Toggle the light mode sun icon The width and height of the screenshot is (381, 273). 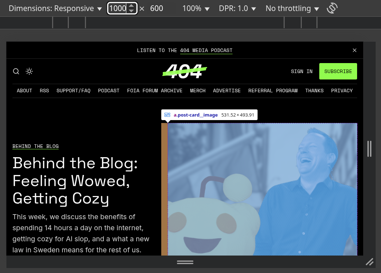click(x=29, y=71)
